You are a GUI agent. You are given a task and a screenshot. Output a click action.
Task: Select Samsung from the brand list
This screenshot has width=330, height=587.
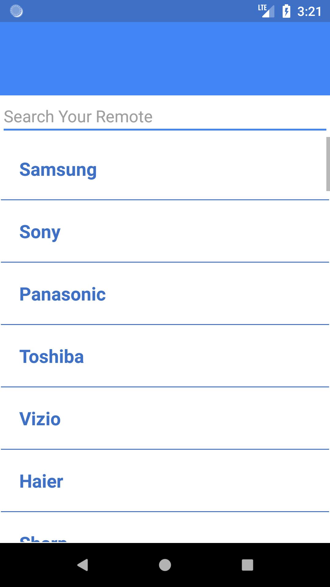(58, 169)
